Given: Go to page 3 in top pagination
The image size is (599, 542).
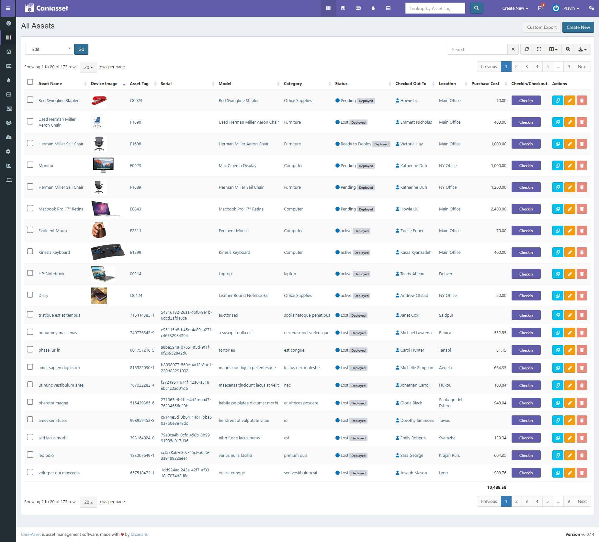Looking at the screenshot, I should (x=527, y=67).
